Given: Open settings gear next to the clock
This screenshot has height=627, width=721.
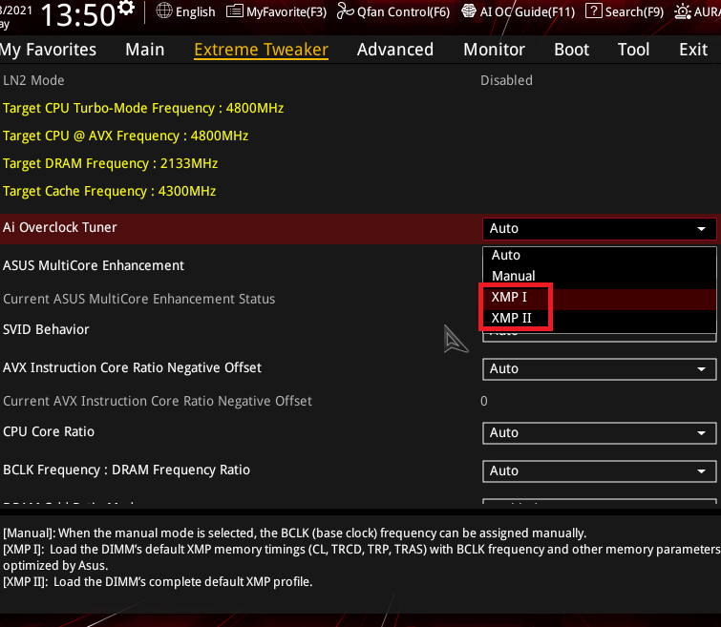Looking at the screenshot, I should (126, 7).
